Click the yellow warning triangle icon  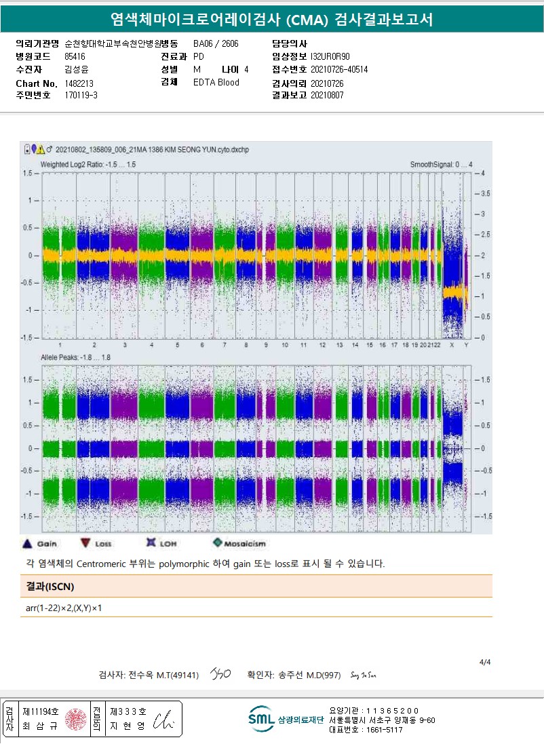point(41,149)
